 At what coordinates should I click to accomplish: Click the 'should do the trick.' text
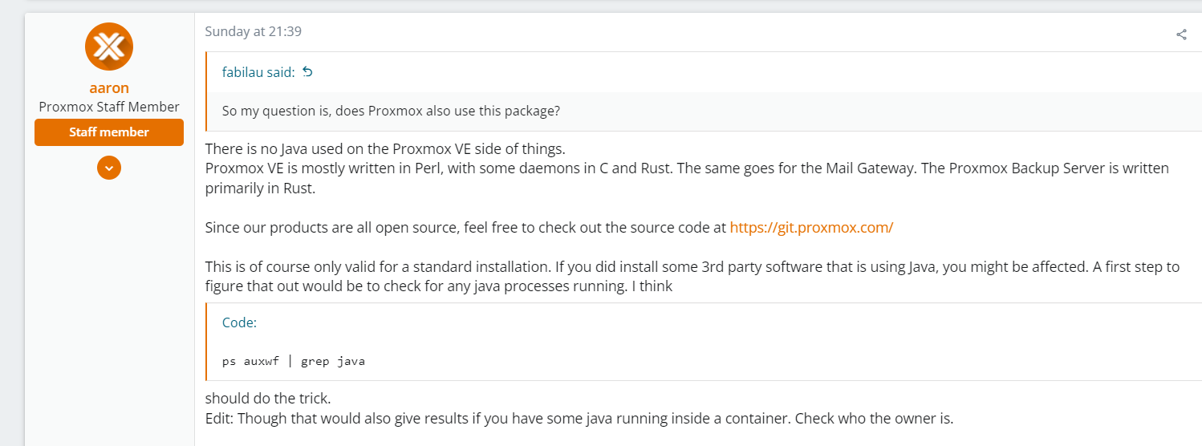[x=268, y=398]
